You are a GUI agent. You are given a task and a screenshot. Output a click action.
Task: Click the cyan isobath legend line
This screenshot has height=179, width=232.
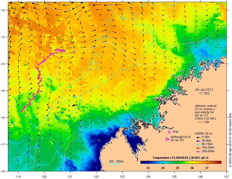click(114, 164)
